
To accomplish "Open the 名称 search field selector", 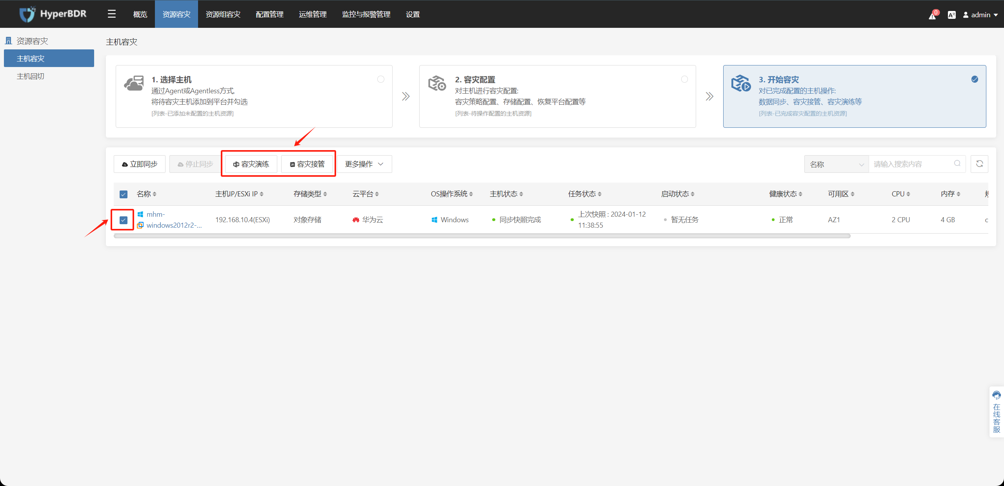I will tap(837, 164).
